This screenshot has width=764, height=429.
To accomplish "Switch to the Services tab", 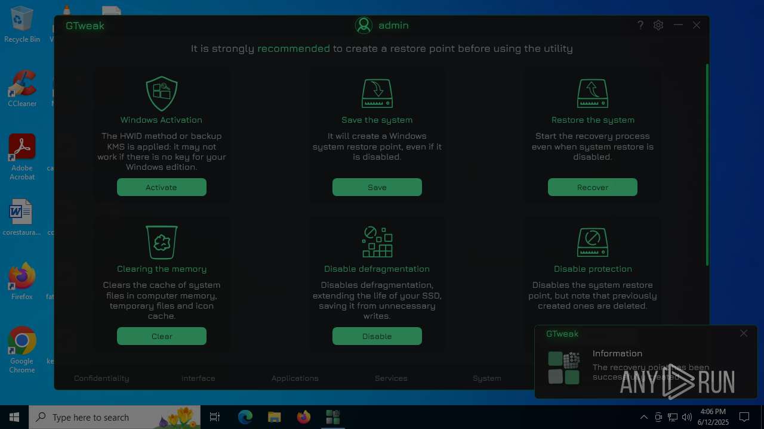I will pos(392,378).
